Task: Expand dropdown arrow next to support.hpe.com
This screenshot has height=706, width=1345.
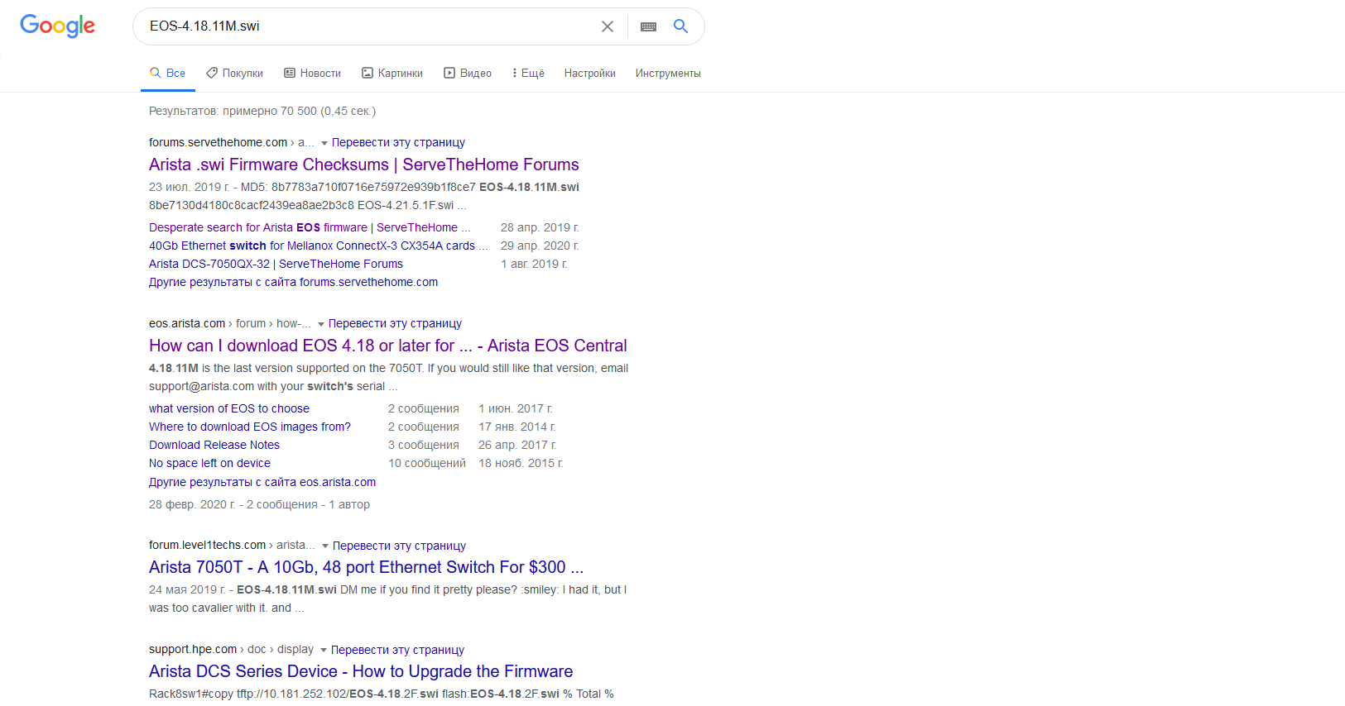Action: (x=324, y=651)
